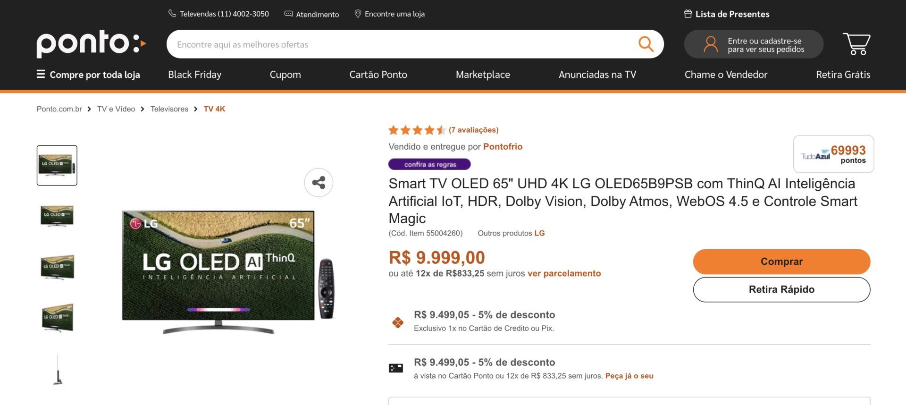
Task: Click the search field for offers
Action: 401,44
